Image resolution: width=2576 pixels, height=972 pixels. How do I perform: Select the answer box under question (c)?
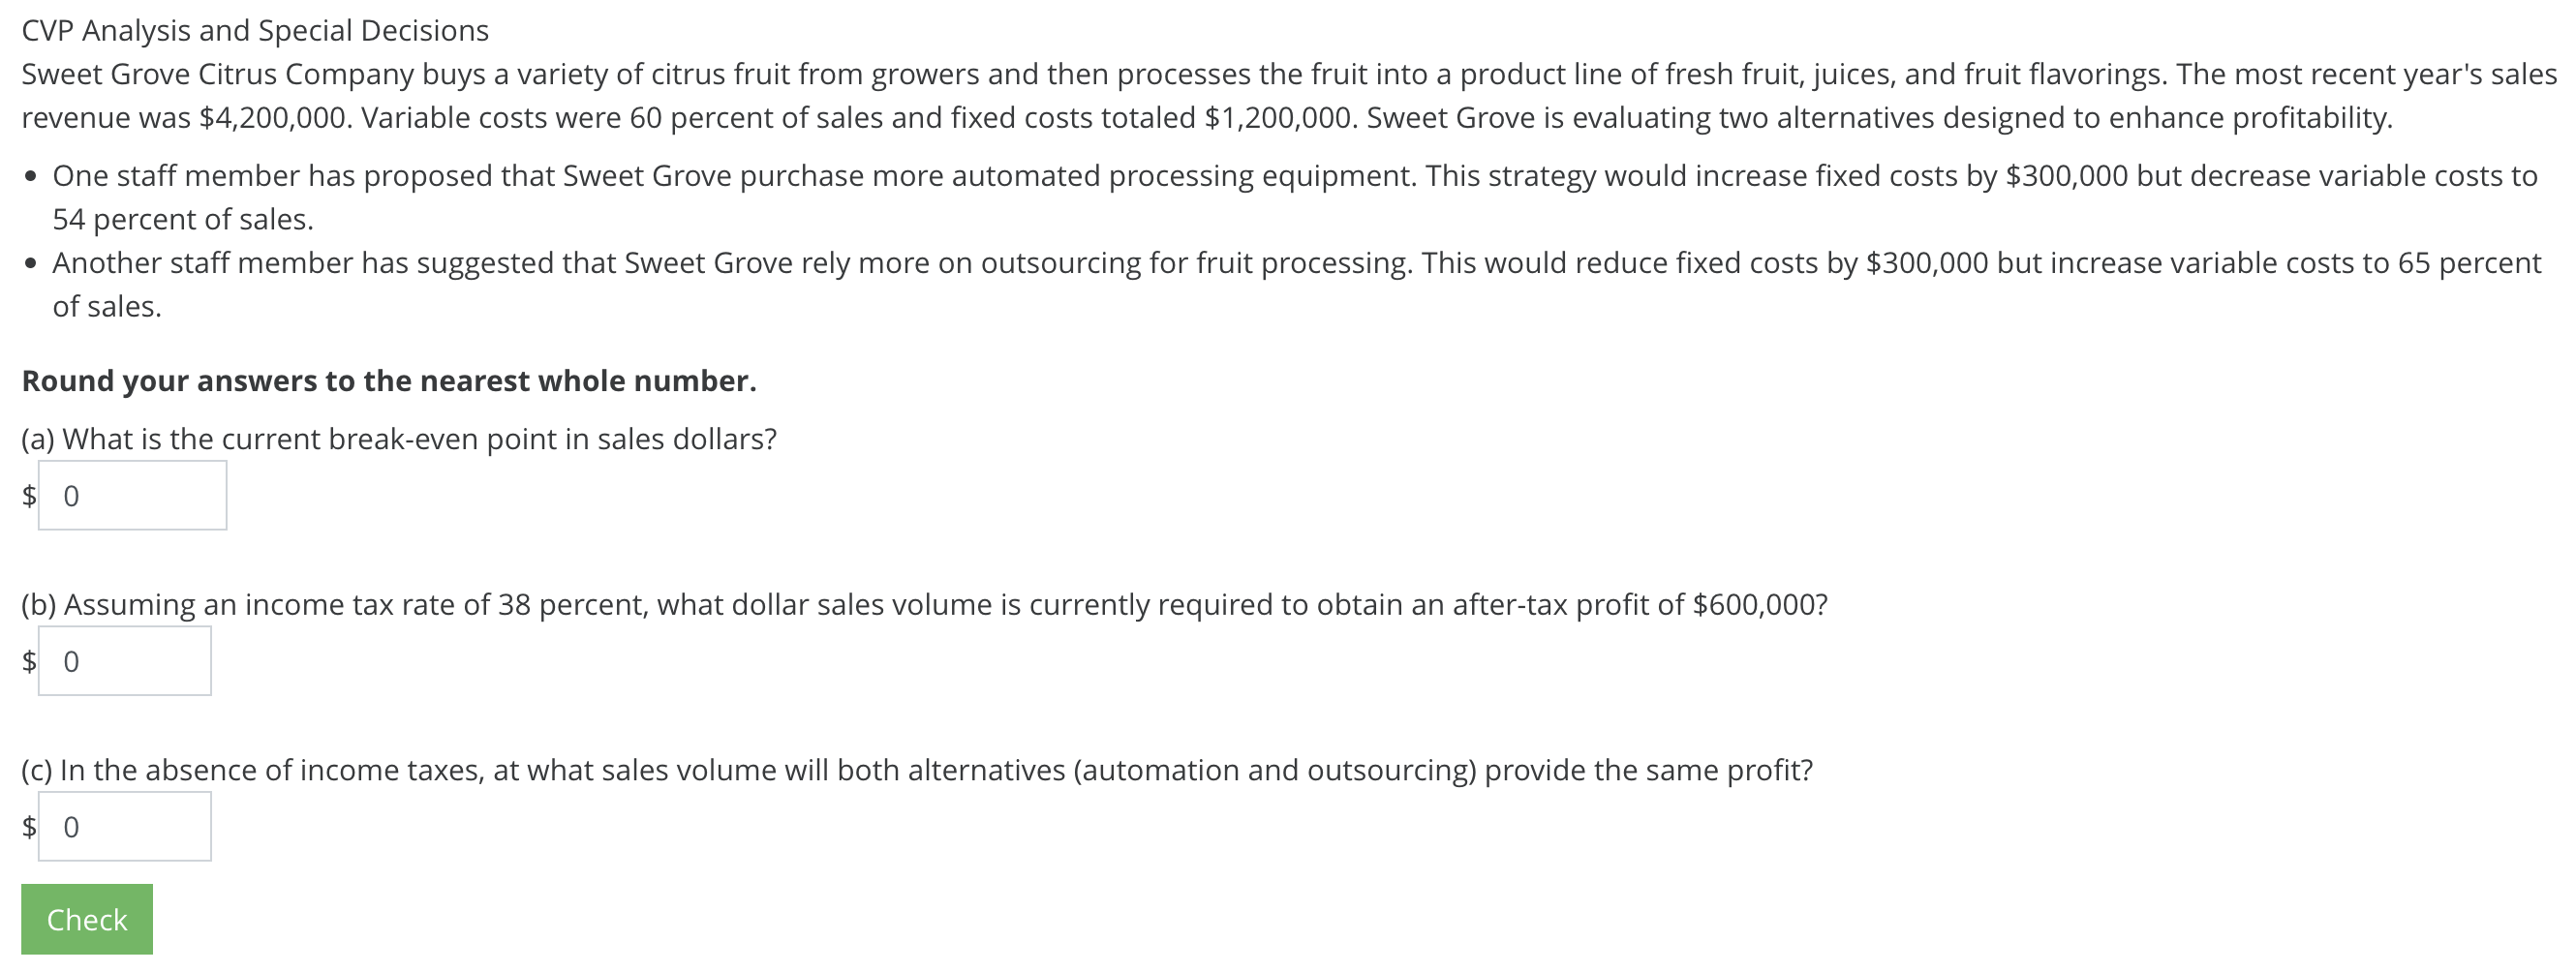[125, 826]
